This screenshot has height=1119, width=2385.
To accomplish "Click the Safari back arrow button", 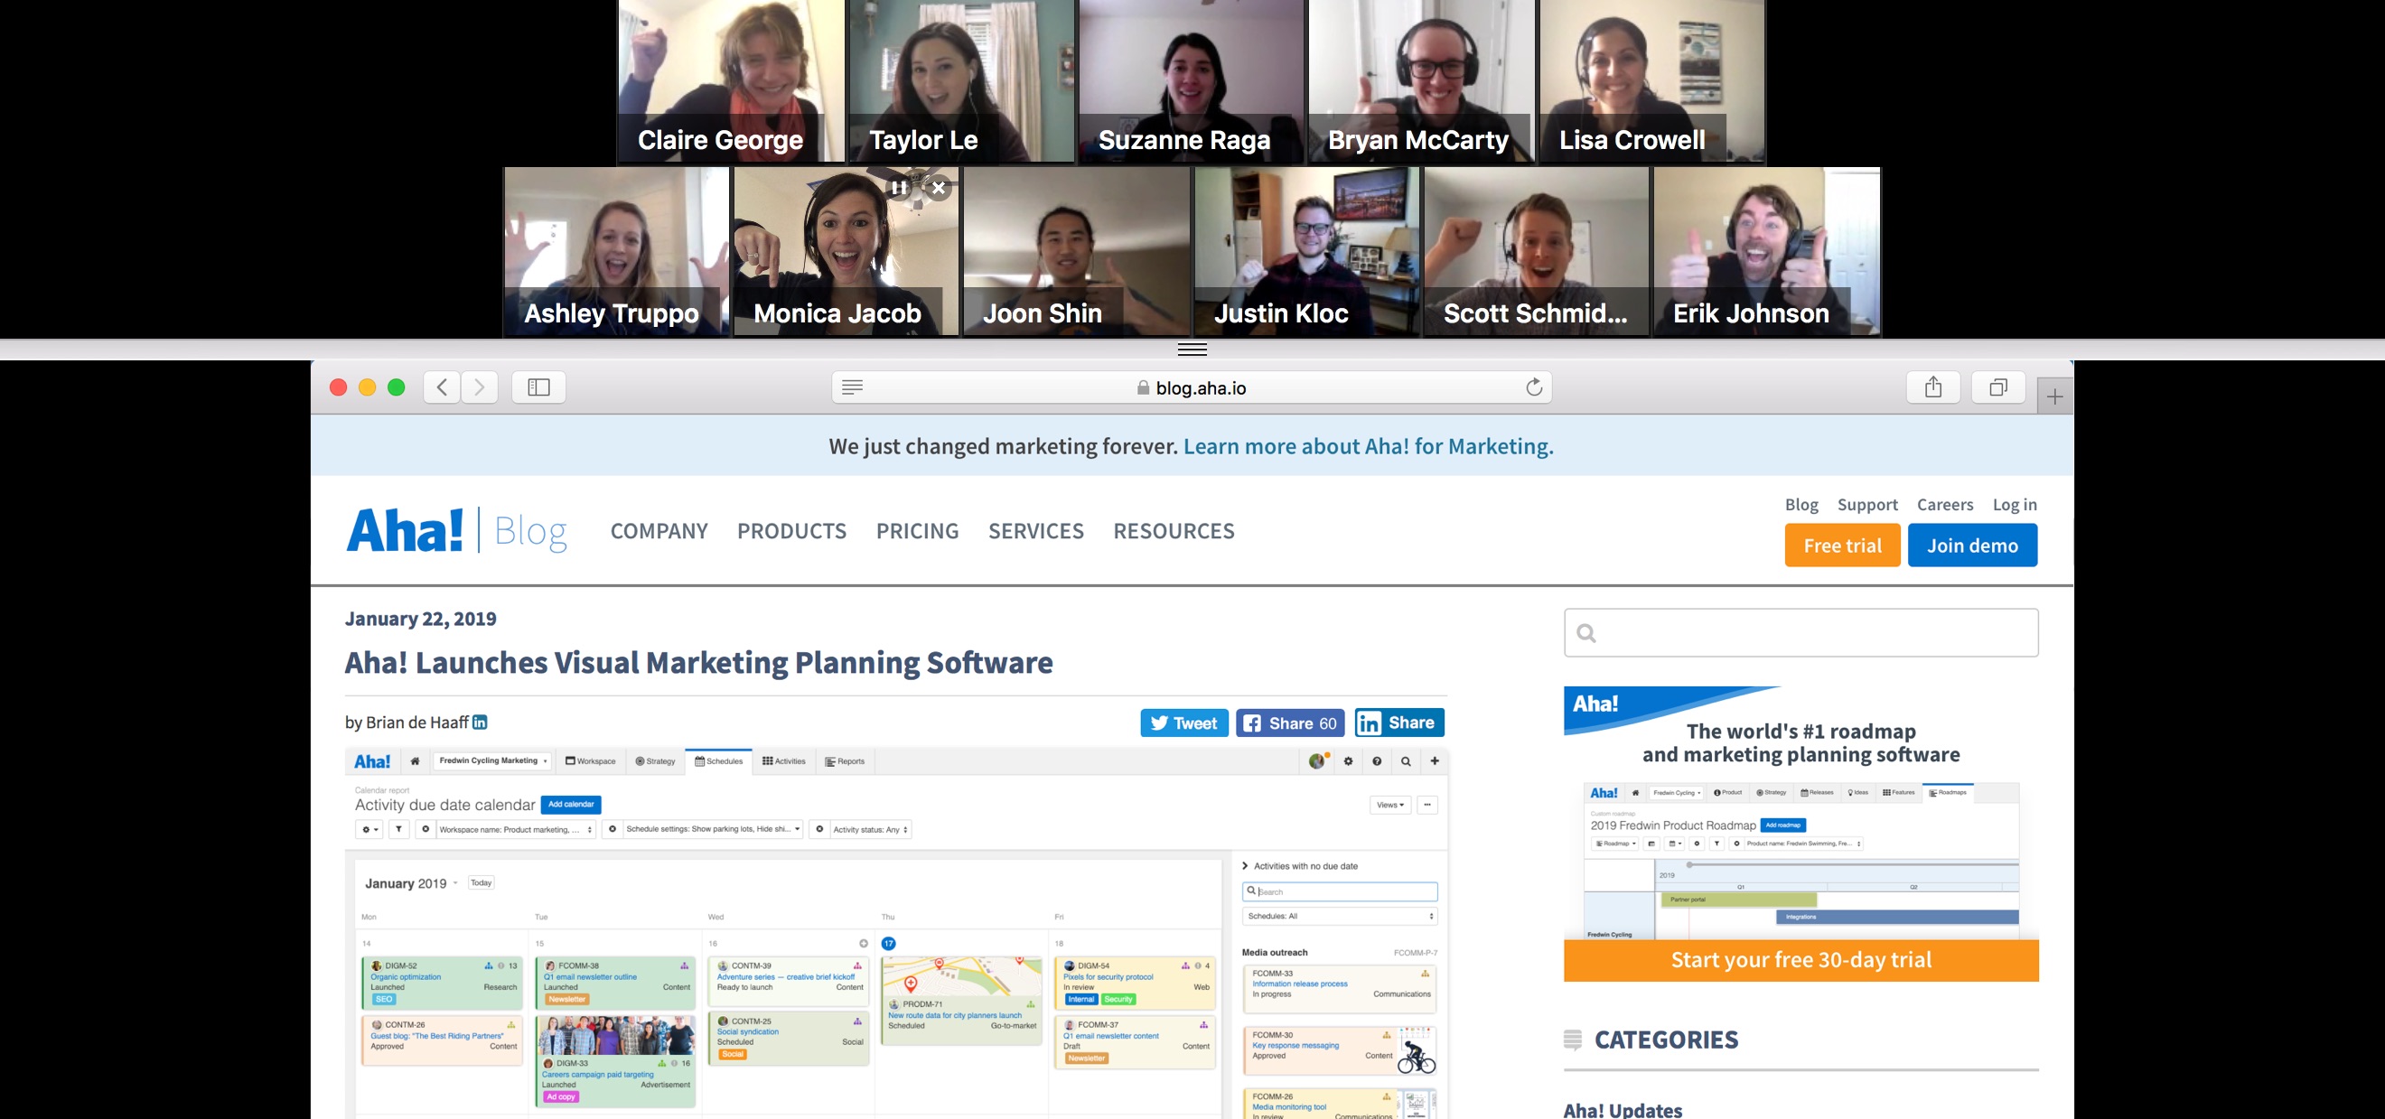I will pyautogui.click(x=442, y=387).
